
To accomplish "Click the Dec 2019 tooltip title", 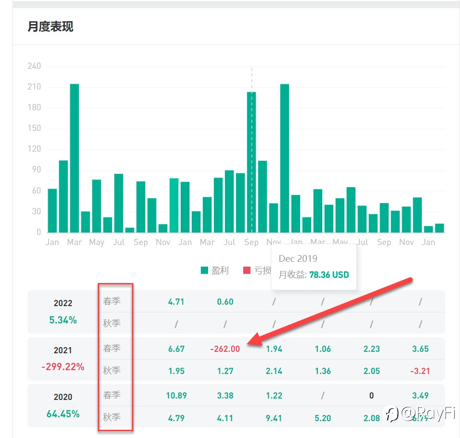I will coord(298,258).
